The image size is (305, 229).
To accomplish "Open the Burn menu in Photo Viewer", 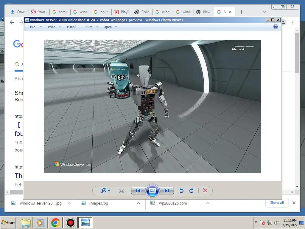I will (89, 27).
